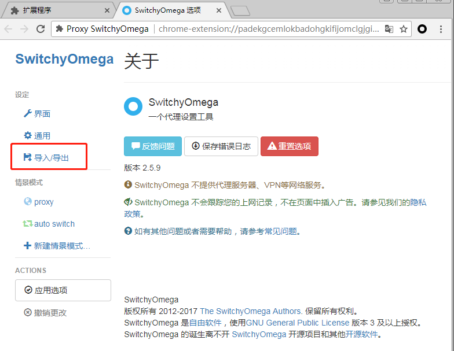The image size is (454, 351).
Task: Close the 扩展程序 tab
Action: pos(107,10)
